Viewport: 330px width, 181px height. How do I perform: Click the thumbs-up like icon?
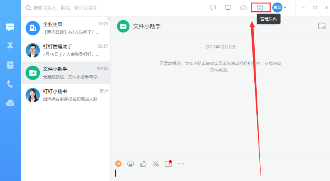tap(143, 164)
